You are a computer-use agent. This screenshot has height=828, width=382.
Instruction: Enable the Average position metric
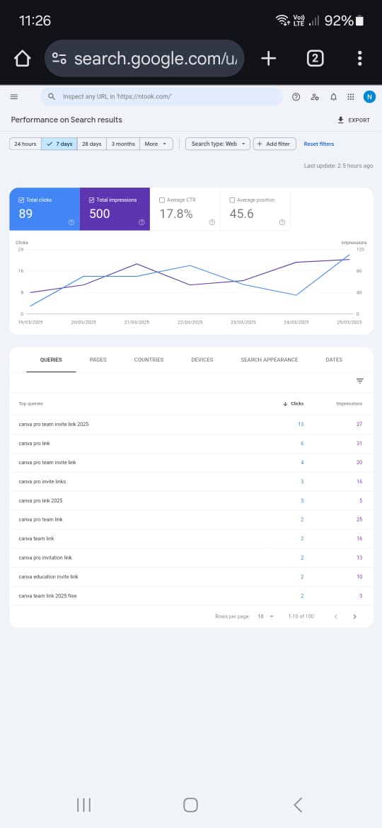click(x=255, y=209)
